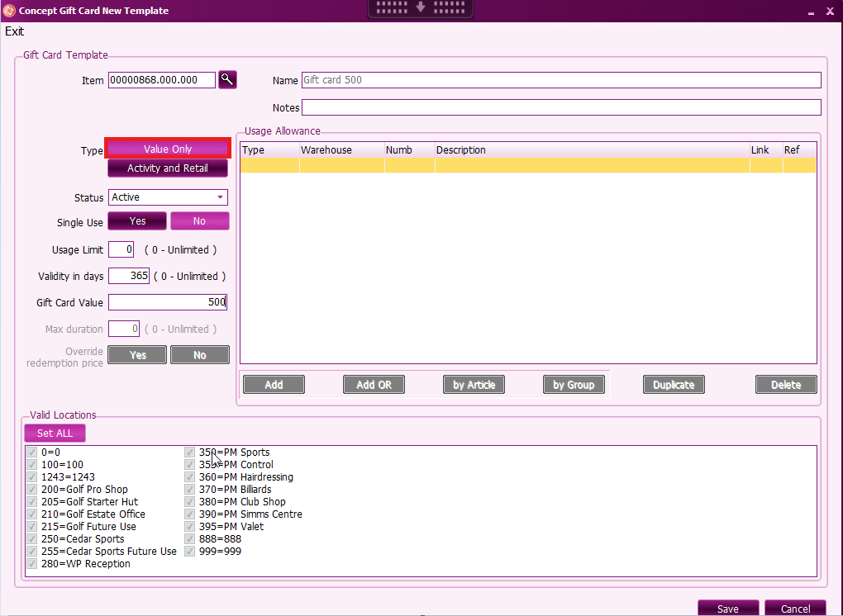Image resolution: width=843 pixels, height=616 pixels.
Task: Click Set ALL locations button
Action: point(55,433)
